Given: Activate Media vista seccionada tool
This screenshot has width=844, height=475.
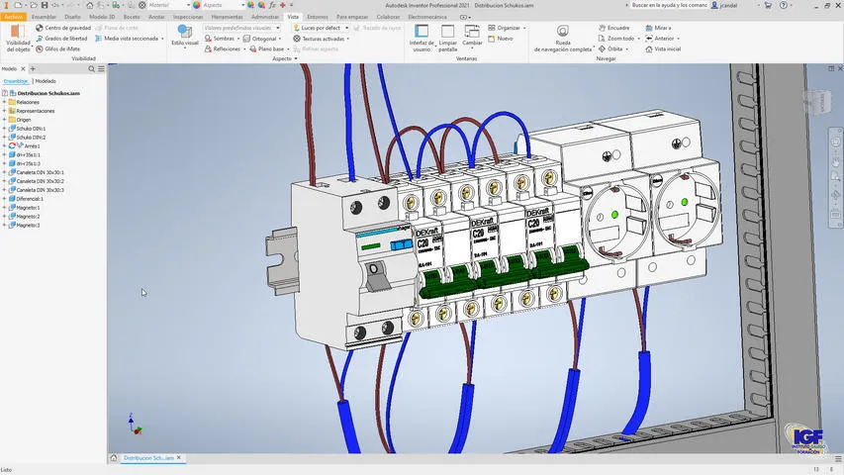Looking at the screenshot, I should coord(127,39).
